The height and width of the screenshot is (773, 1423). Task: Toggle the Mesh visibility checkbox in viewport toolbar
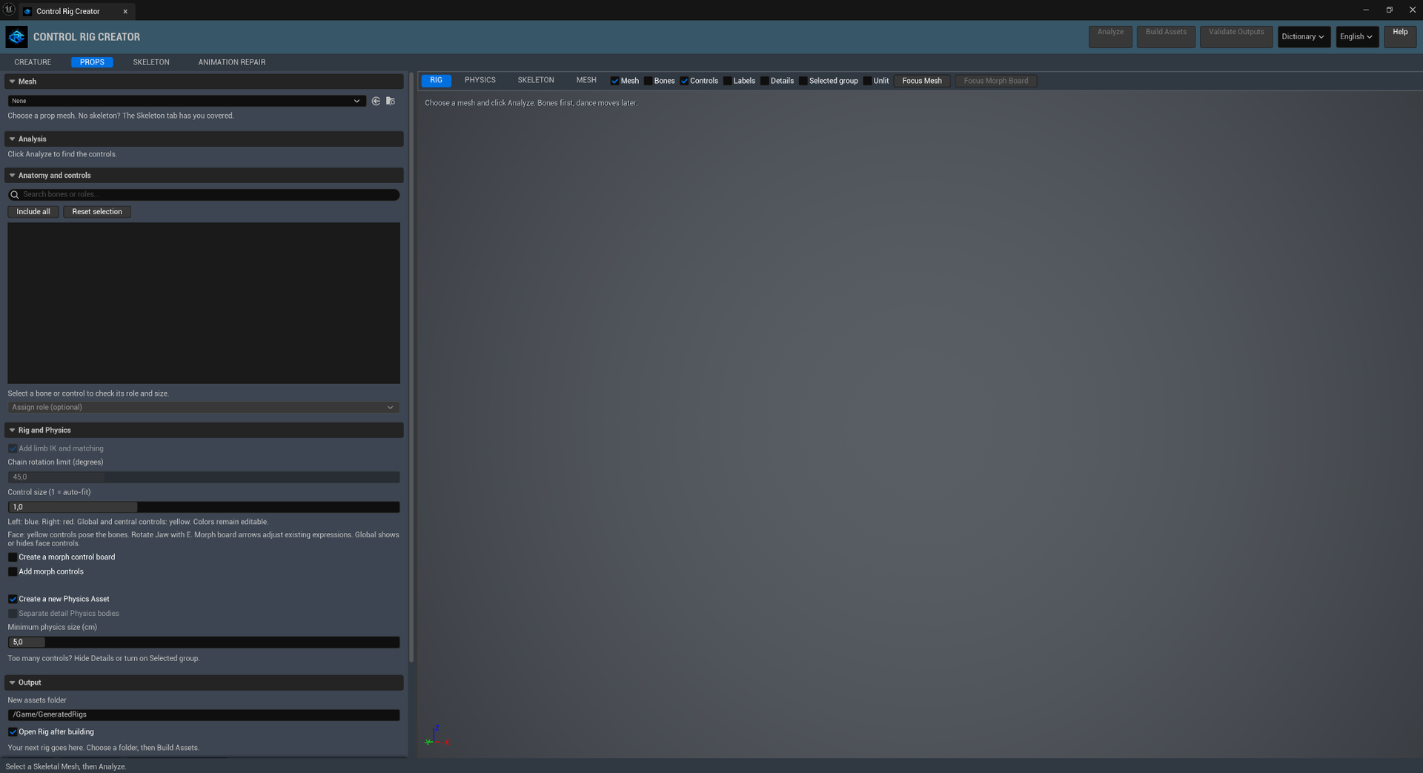(614, 81)
